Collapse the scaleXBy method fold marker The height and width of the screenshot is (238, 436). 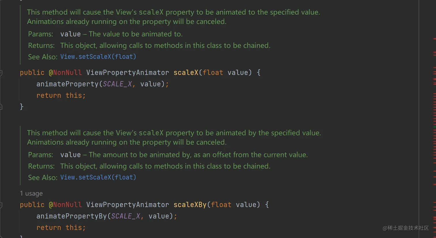(1, 205)
